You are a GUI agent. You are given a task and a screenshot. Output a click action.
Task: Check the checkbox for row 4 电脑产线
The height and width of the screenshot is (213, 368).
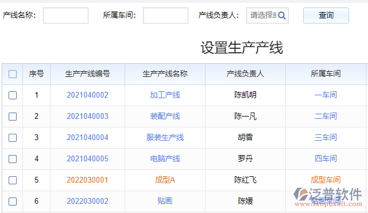(13, 159)
